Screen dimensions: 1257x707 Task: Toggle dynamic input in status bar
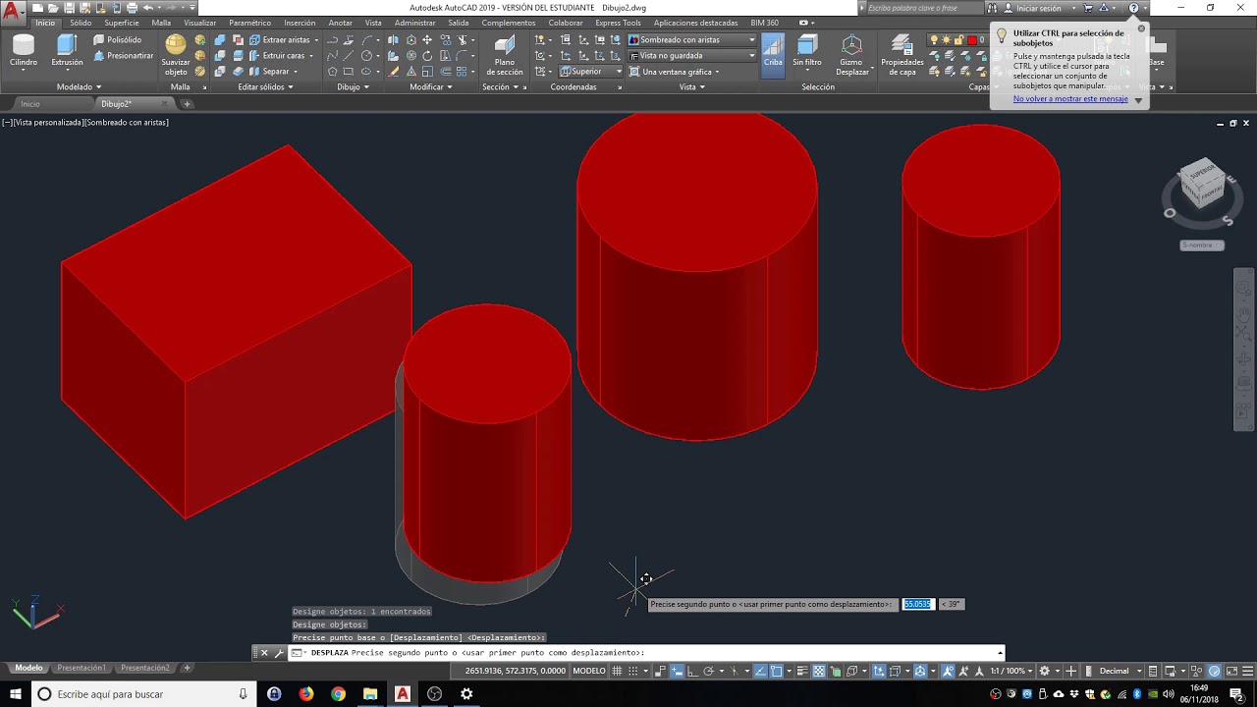677,671
